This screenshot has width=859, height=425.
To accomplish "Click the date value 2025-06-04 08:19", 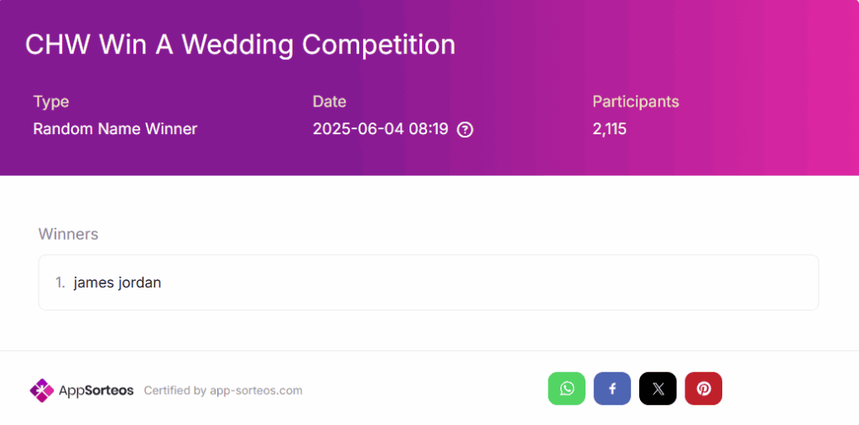I will 380,129.
